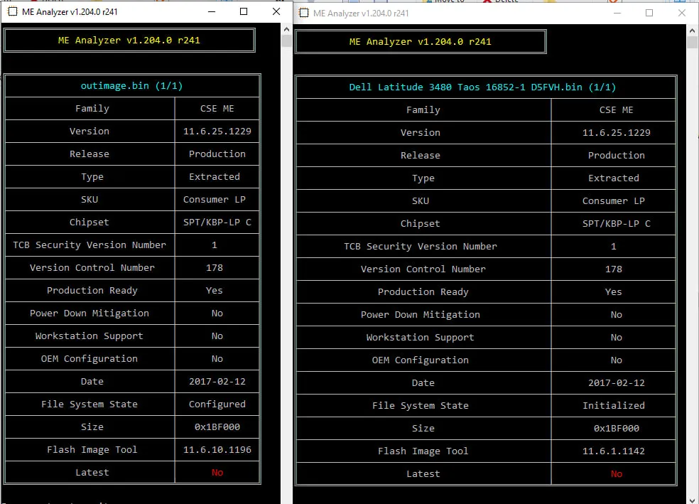Click scroll-down arrow in right window scrollbar

693,500
